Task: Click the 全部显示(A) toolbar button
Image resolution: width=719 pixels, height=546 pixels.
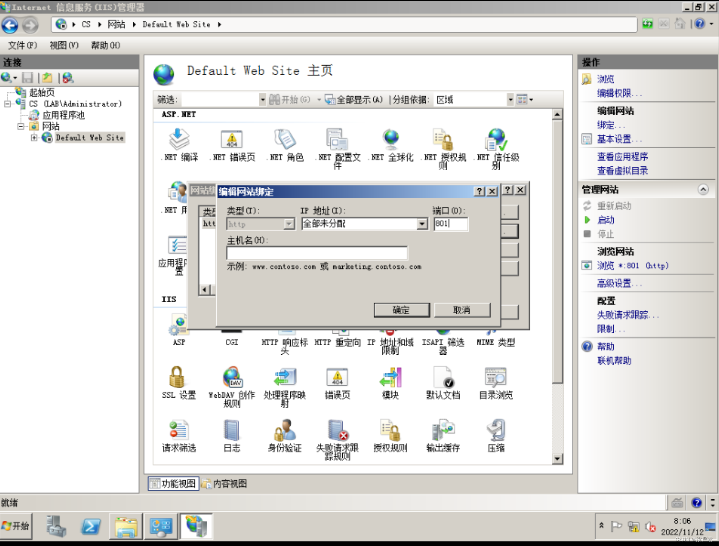Action: point(354,100)
